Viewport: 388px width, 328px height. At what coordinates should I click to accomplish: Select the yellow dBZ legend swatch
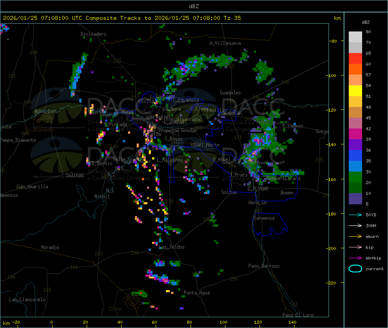[355, 91]
